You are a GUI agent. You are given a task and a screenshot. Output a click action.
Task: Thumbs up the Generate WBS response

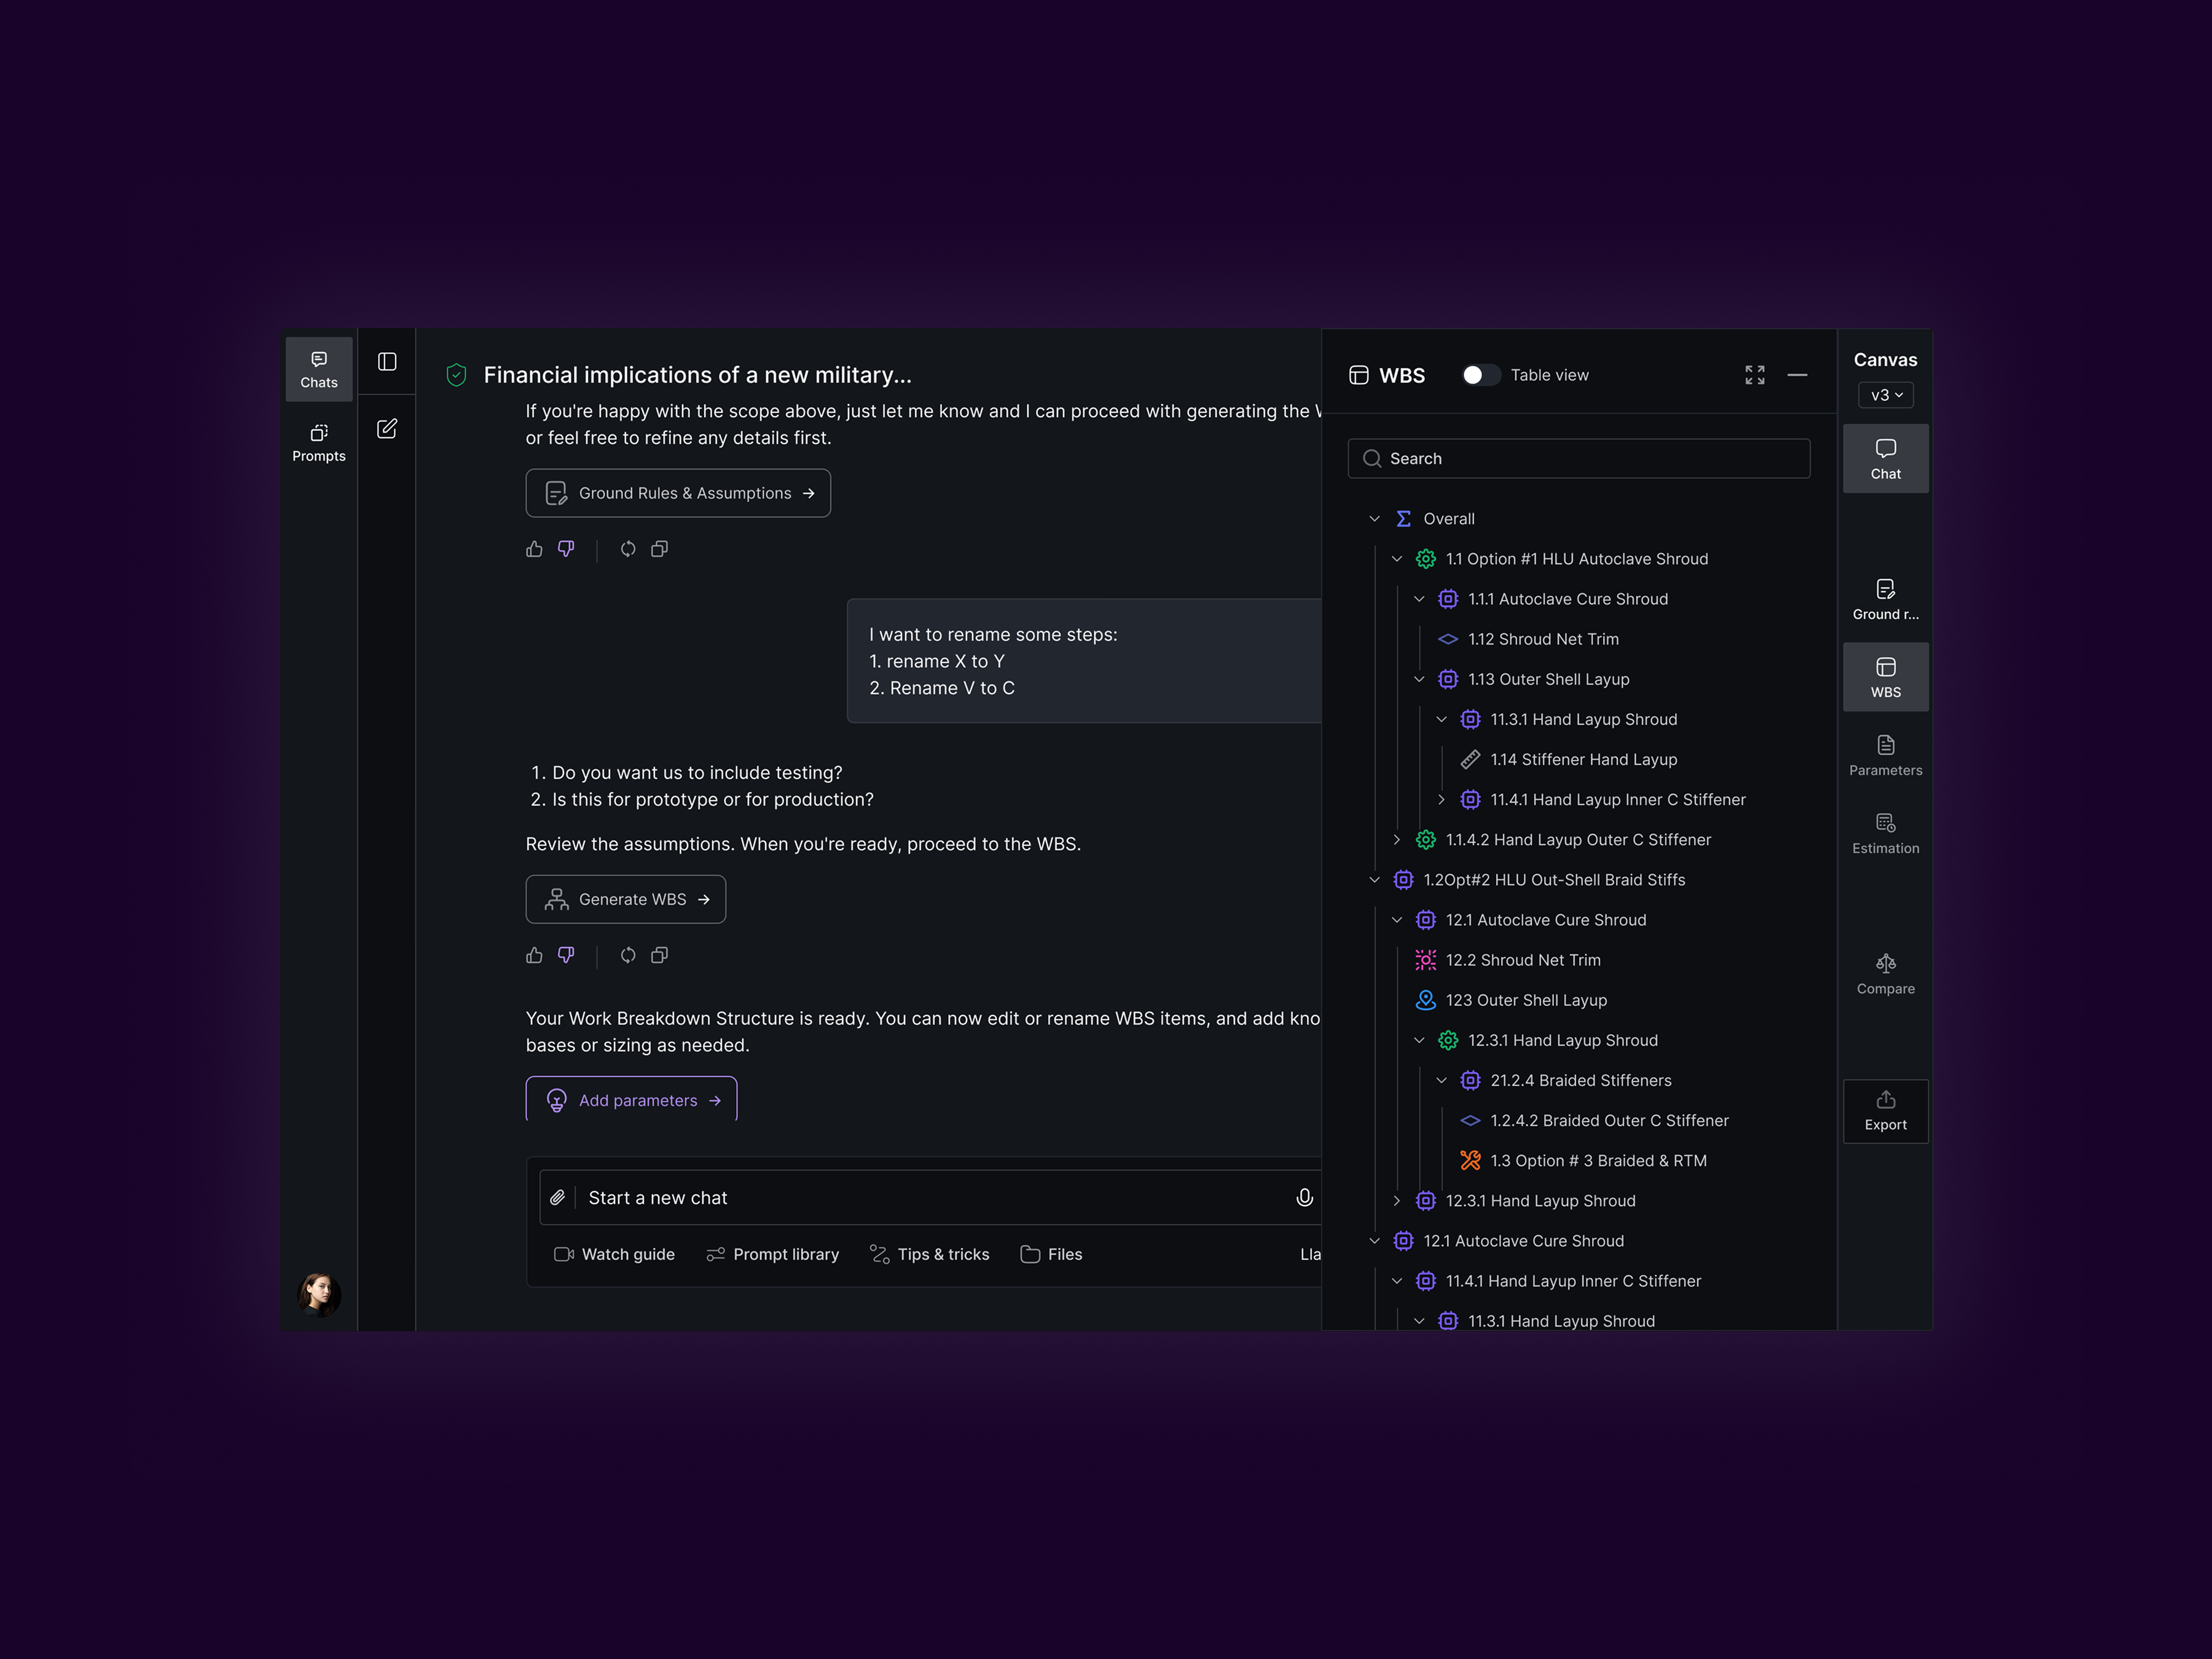534,955
